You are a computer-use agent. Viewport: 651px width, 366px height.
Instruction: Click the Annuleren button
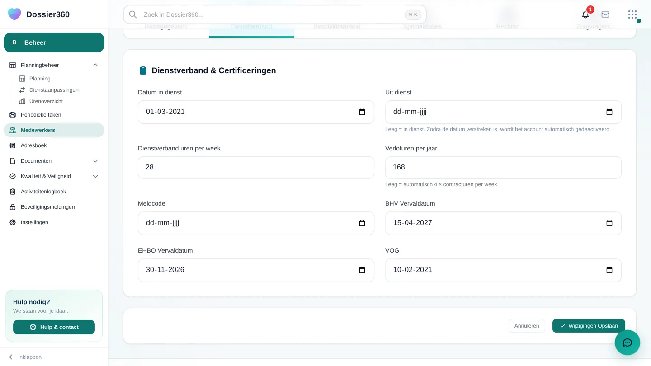pyautogui.click(x=527, y=326)
